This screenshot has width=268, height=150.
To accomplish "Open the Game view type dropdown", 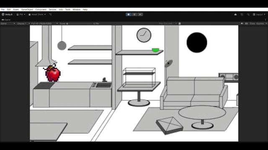I will (x=8, y=23).
